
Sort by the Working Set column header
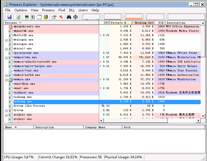[x=144, y=23]
